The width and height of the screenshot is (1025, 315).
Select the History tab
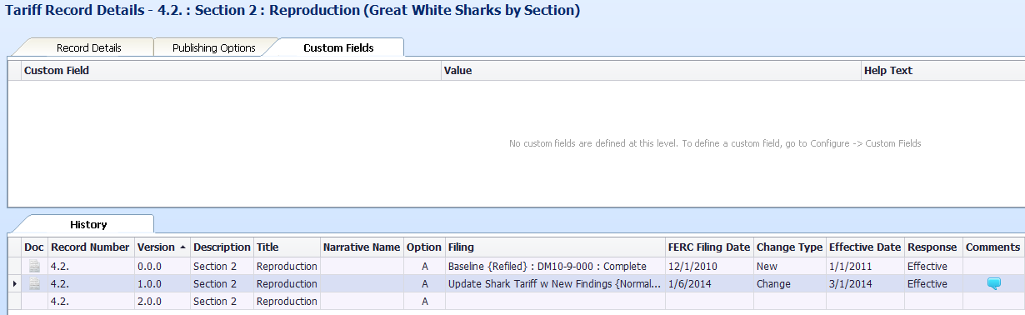pos(88,224)
